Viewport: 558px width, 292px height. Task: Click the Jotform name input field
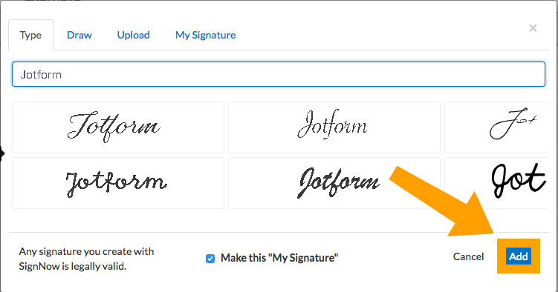[279, 74]
